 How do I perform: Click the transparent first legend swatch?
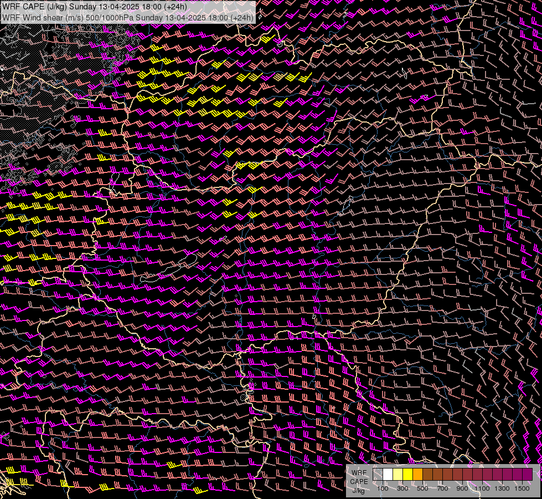pos(378,475)
